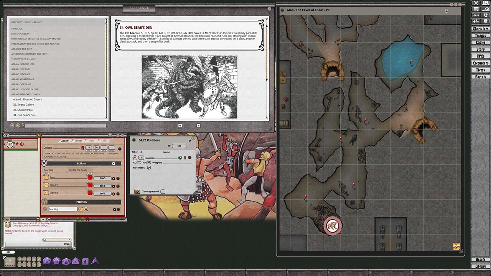Toggle the green ID visibility for the Owlbear token
Screen dimensions: 491x276
[180, 158]
